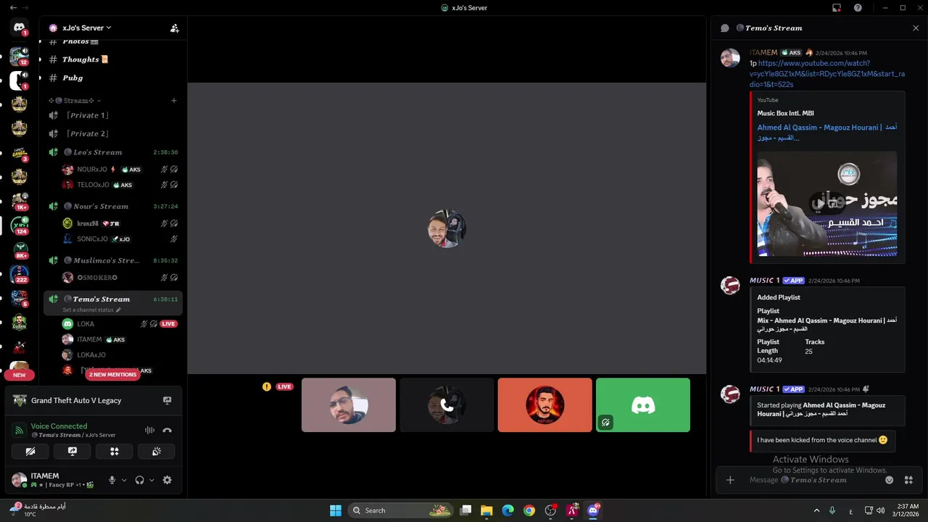Image resolution: width=928 pixels, height=522 pixels.
Task: Click the center call participant avatar
Action: click(447, 228)
